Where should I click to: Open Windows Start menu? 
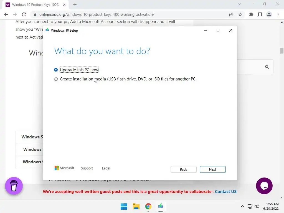point(124,206)
